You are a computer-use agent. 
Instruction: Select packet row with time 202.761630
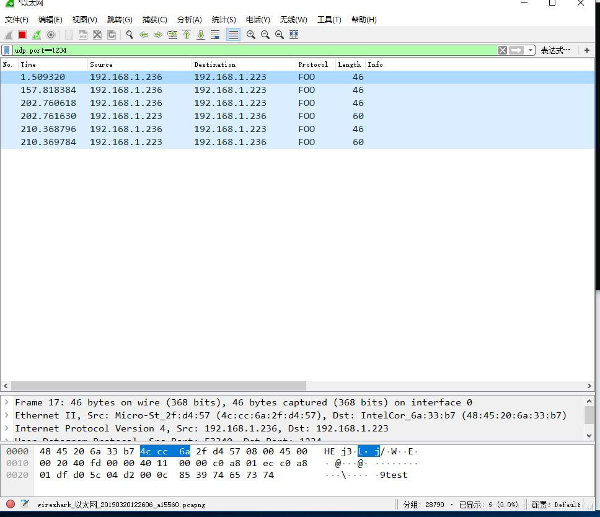(x=298, y=116)
